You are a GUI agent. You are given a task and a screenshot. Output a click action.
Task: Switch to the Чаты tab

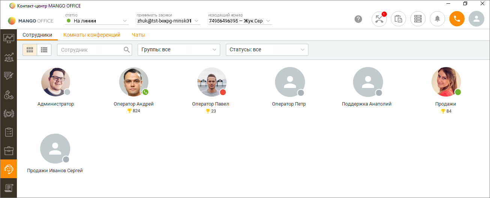138,35
